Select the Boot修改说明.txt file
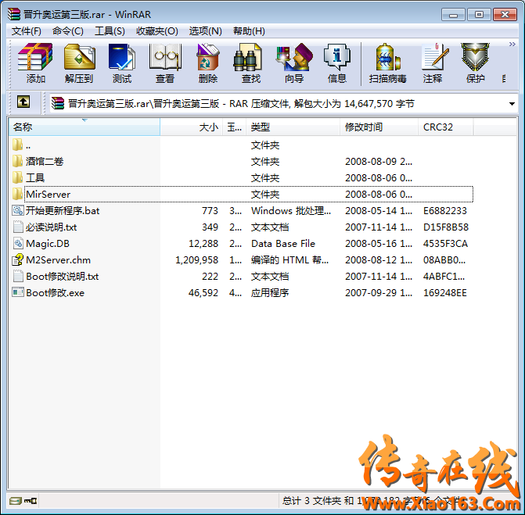Screen dimensions: 525x515 [241, 276]
